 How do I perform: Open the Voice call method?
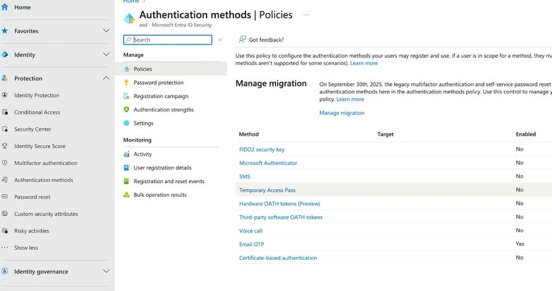coord(251,231)
